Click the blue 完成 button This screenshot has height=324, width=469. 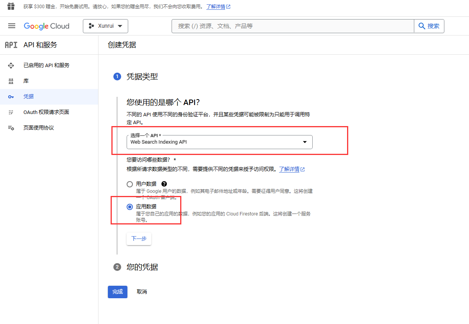(x=118, y=292)
